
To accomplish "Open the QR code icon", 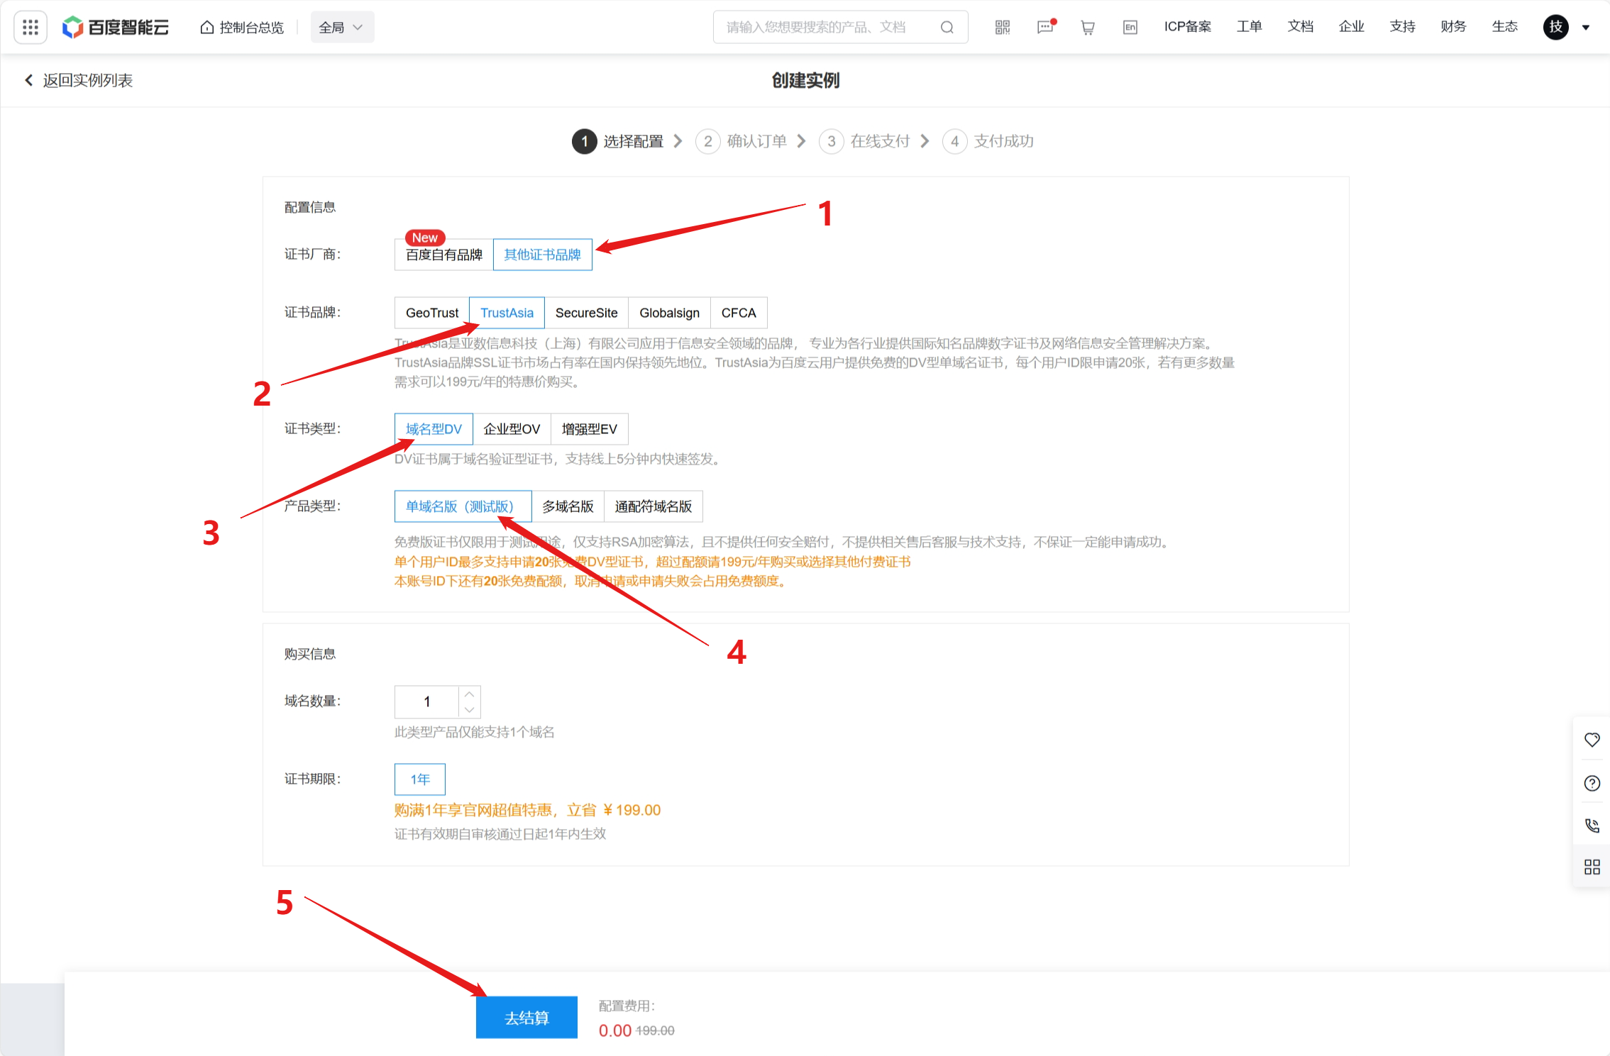I will coord(1002,27).
